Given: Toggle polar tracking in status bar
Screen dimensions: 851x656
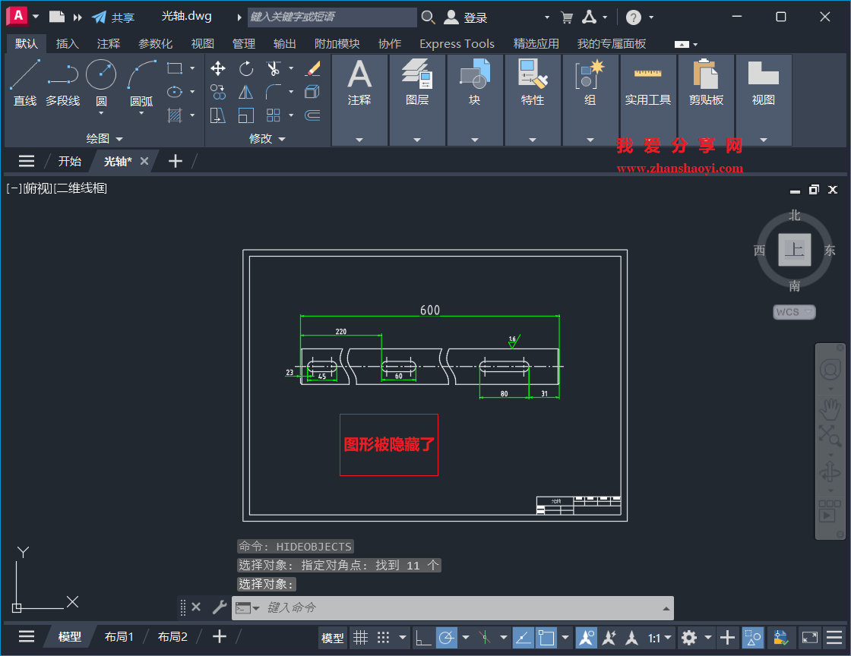Looking at the screenshot, I should [x=446, y=638].
